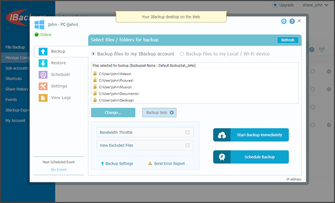Click the Schedule Backup button
The image size is (335, 203).
(251, 157)
